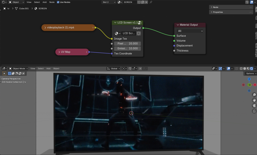Expand the videoplayback (1).mp4 node
257x155 pixels.
(45, 28)
